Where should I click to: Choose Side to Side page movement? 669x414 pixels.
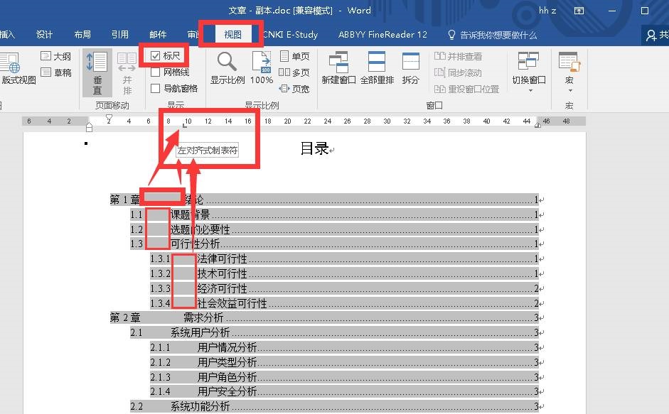pyautogui.click(x=127, y=72)
